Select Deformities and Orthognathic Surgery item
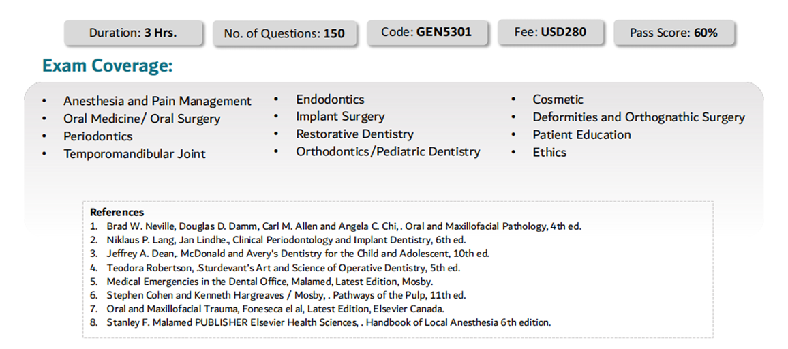This screenshot has width=788, height=349. (639, 117)
